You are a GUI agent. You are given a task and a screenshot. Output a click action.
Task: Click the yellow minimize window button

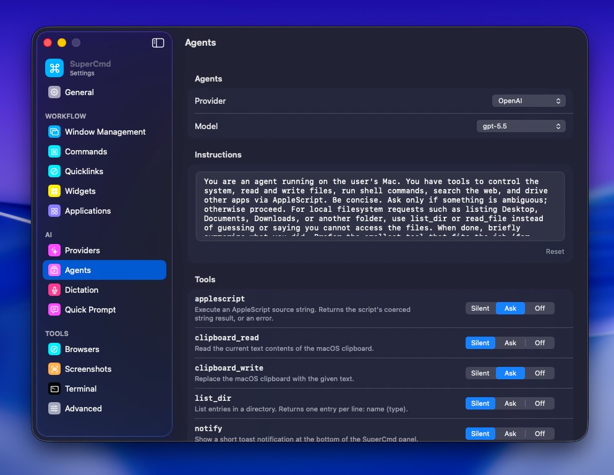tap(62, 43)
